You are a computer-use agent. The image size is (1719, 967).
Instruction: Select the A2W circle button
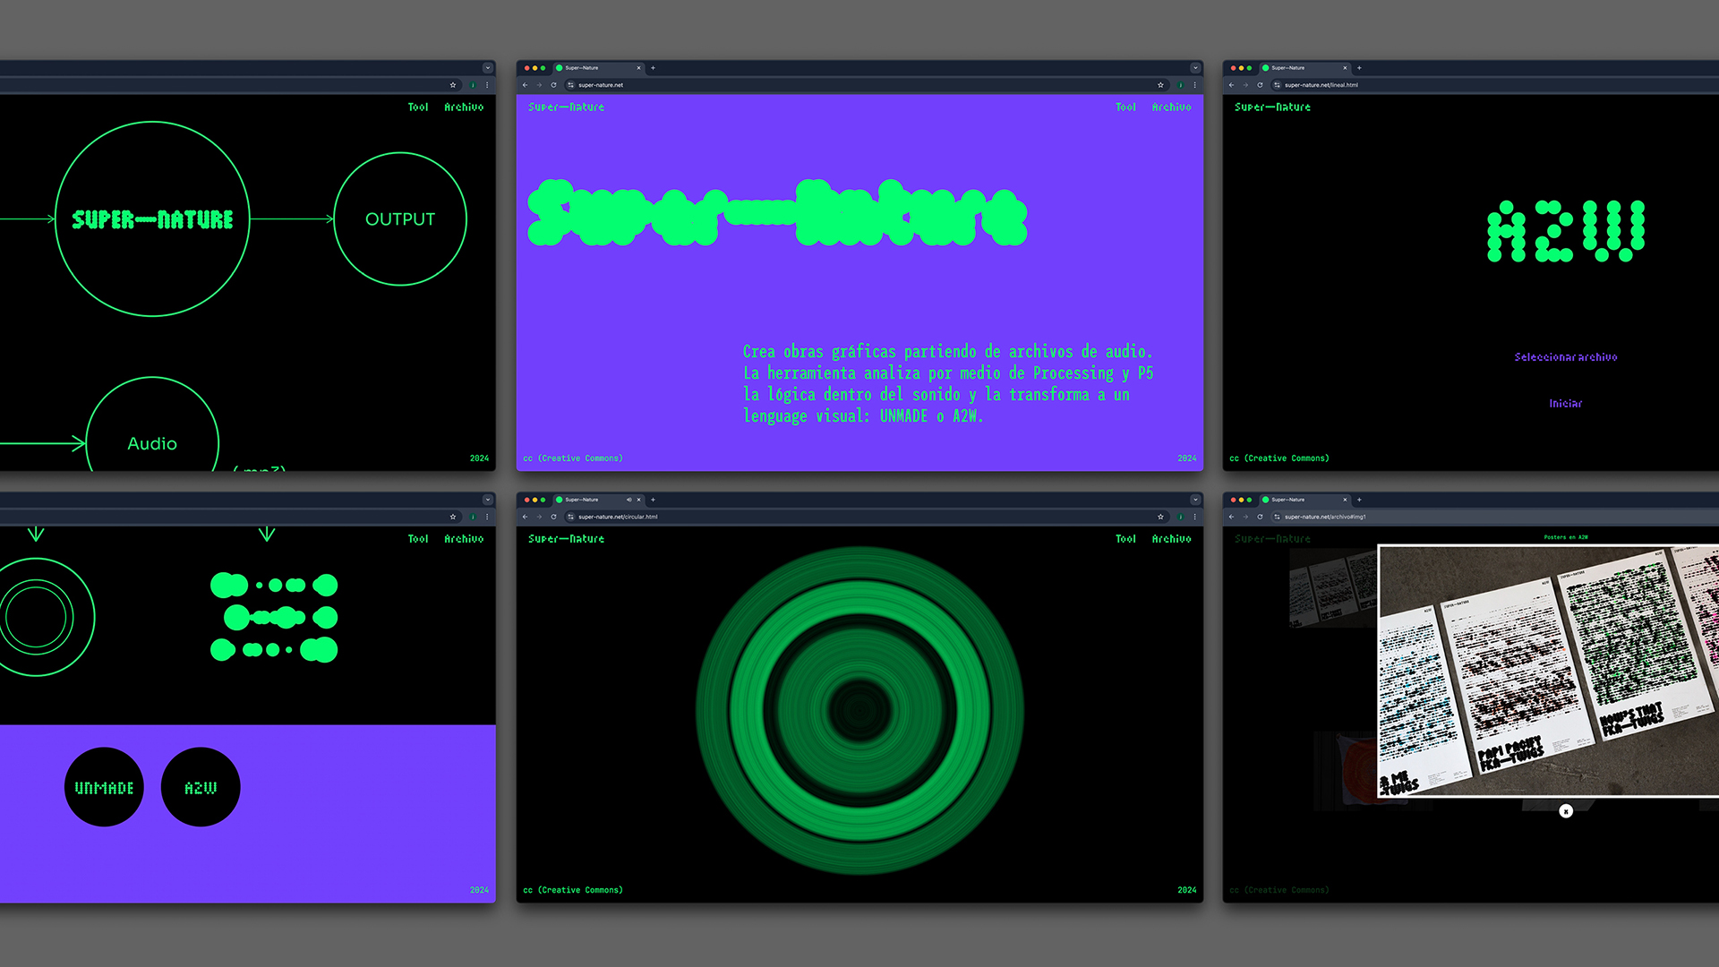pos(201,787)
